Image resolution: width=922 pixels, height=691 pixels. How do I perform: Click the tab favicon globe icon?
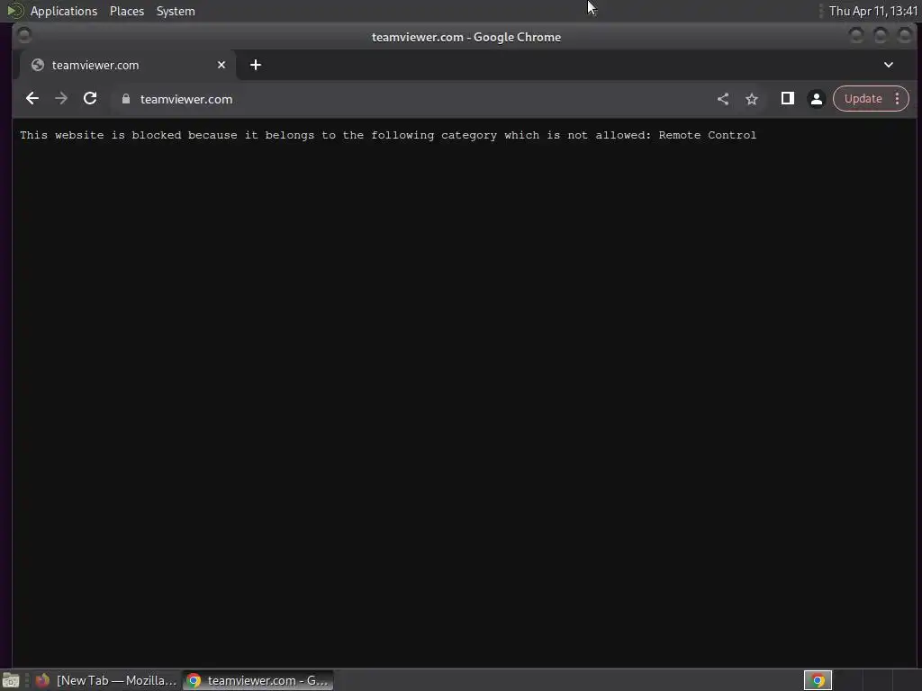pyautogui.click(x=38, y=65)
